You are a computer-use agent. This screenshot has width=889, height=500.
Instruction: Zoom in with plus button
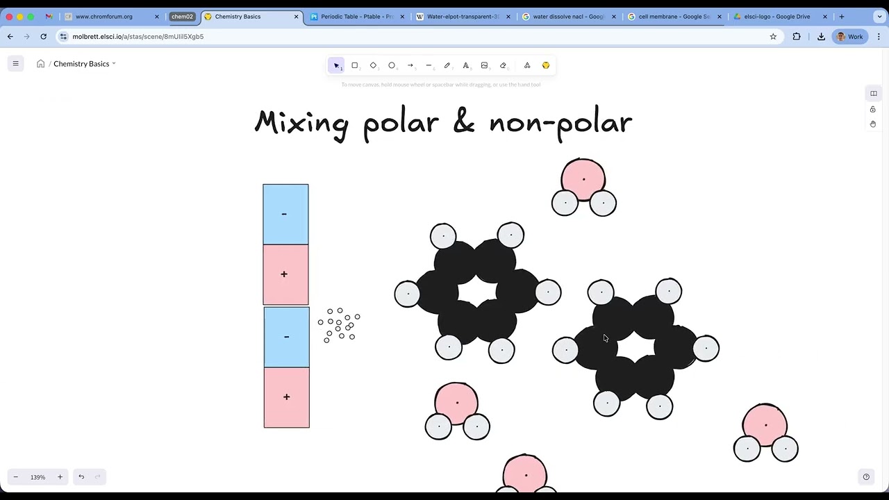[x=60, y=477]
